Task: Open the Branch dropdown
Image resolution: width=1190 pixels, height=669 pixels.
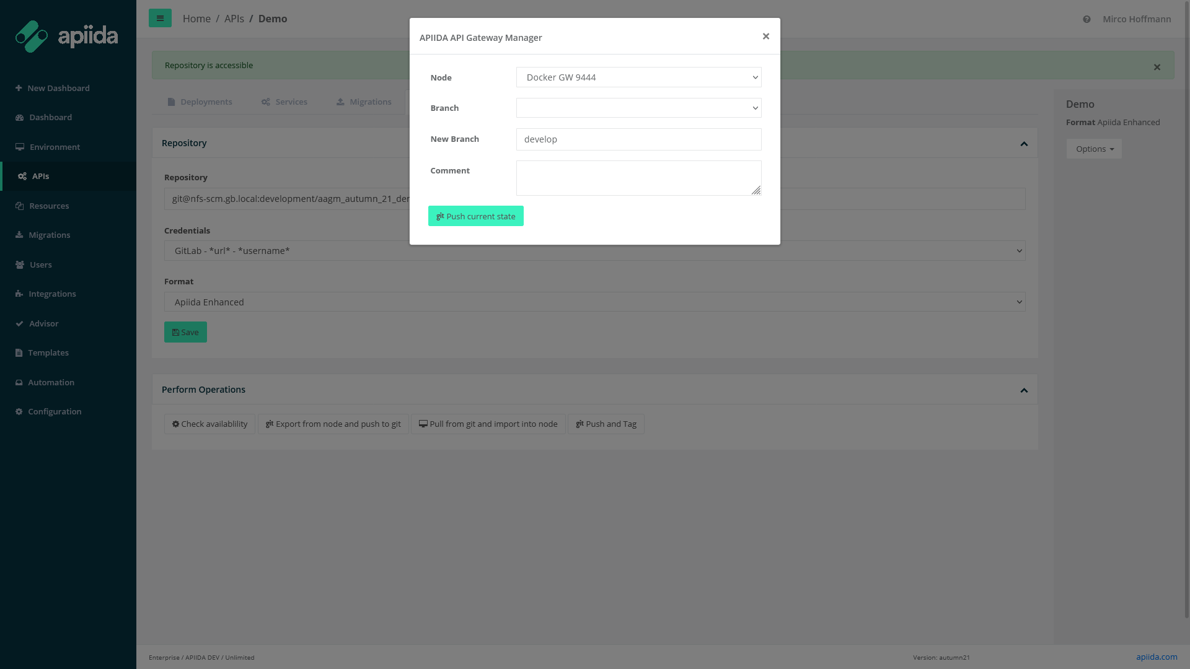Action: 638,108
